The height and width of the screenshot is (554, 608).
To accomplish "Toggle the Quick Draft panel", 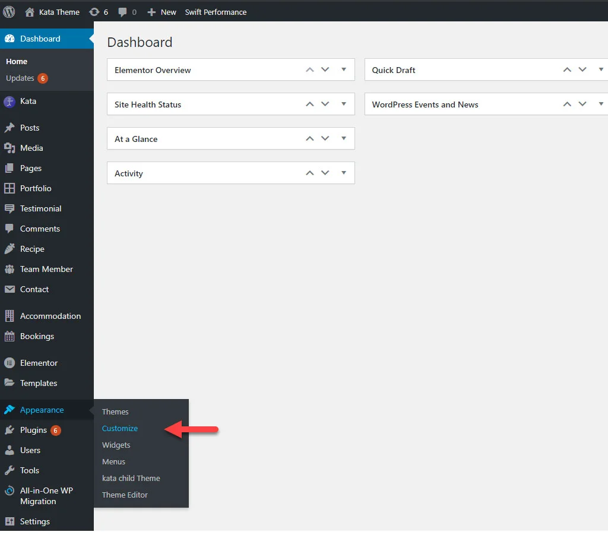I will pos(601,69).
